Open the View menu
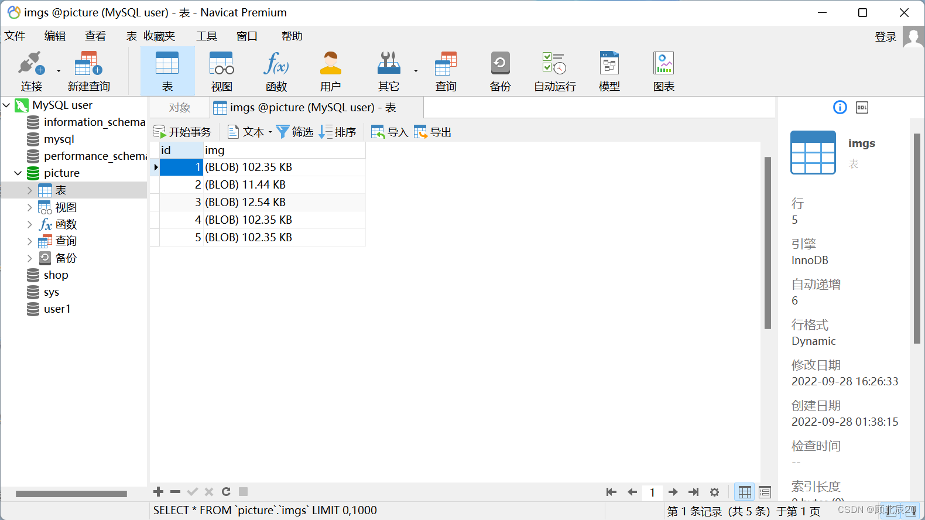Image resolution: width=925 pixels, height=520 pixels. click(95, 36)
